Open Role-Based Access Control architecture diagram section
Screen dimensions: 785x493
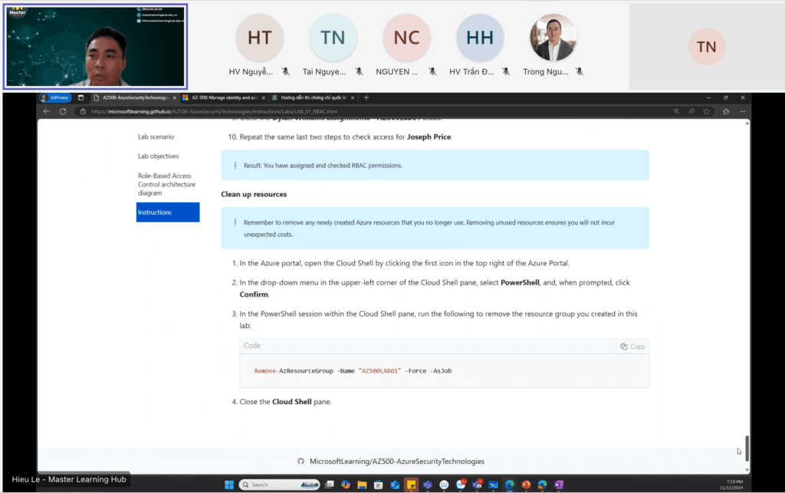(x=166, y=184)
